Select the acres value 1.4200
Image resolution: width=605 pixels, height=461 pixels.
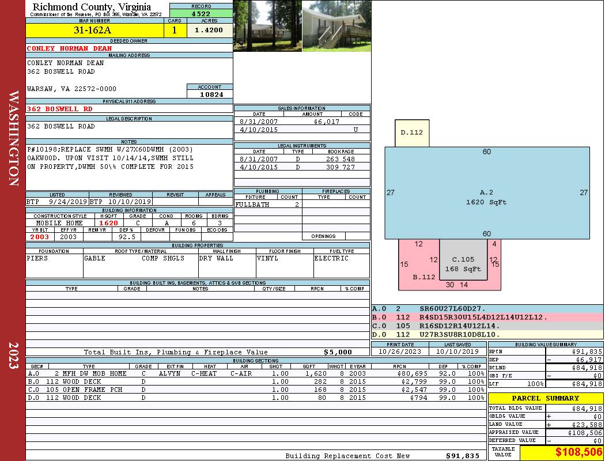tap(209, 31)
